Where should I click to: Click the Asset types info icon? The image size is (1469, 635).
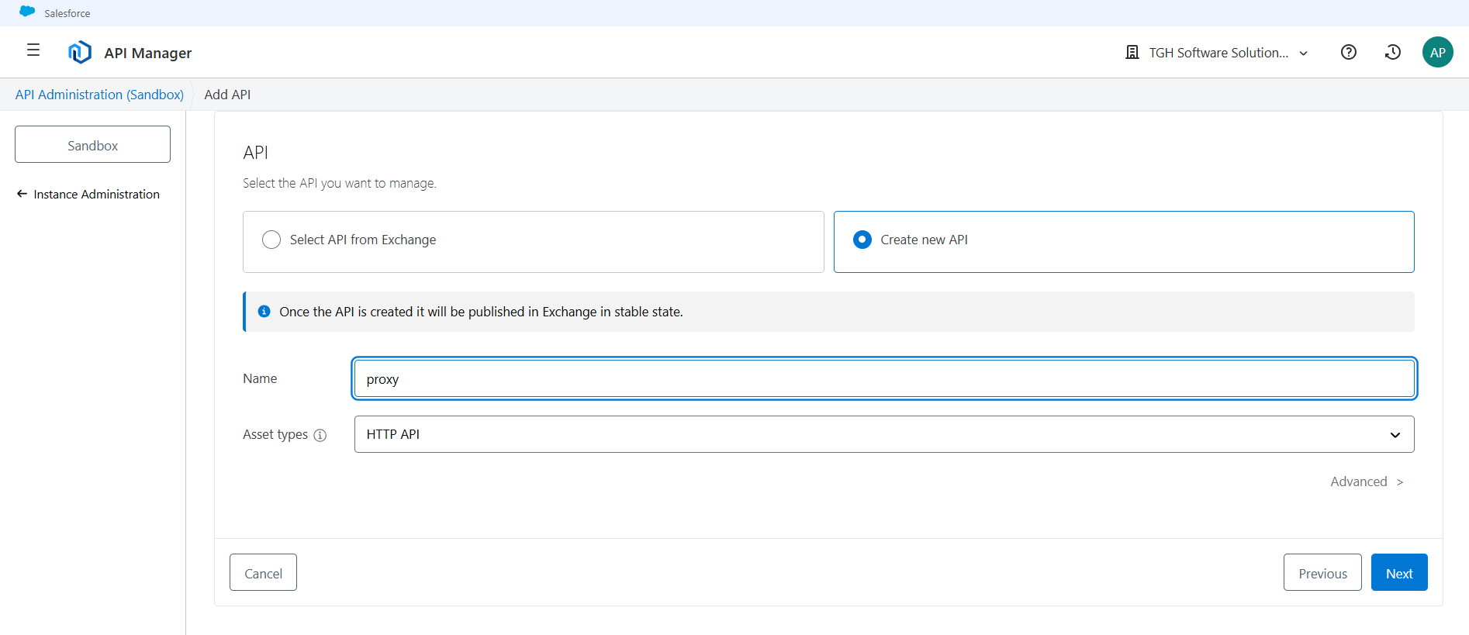click(x=320, y=435)
